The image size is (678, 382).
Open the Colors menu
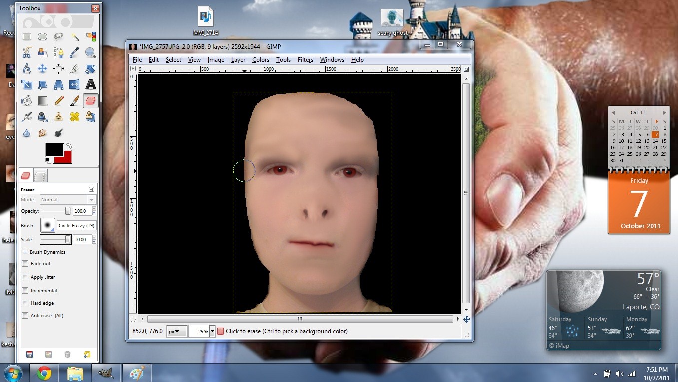pos(261,60)
